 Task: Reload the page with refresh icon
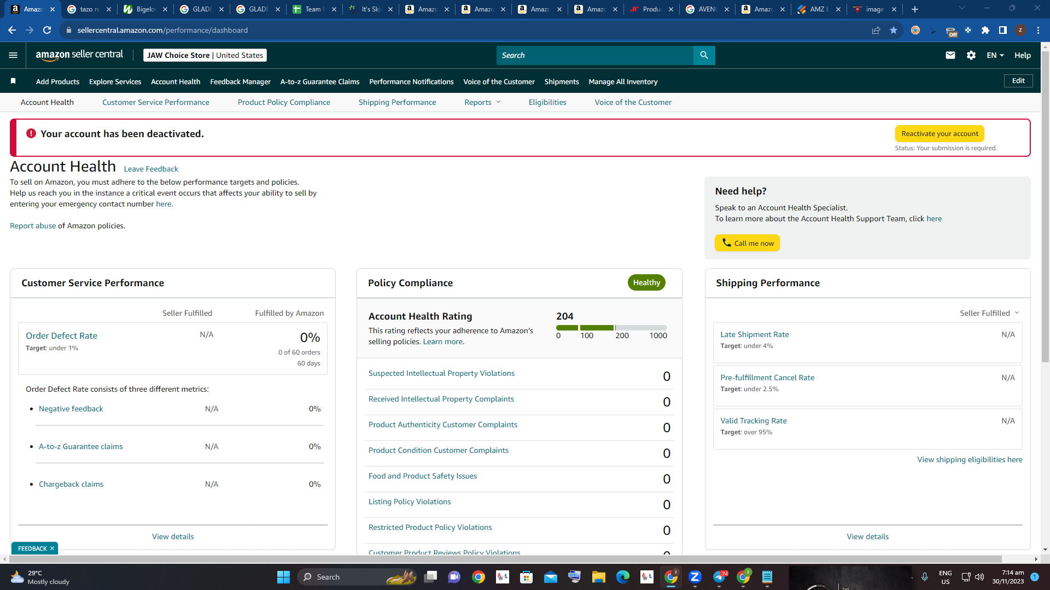tap(47, 30)
